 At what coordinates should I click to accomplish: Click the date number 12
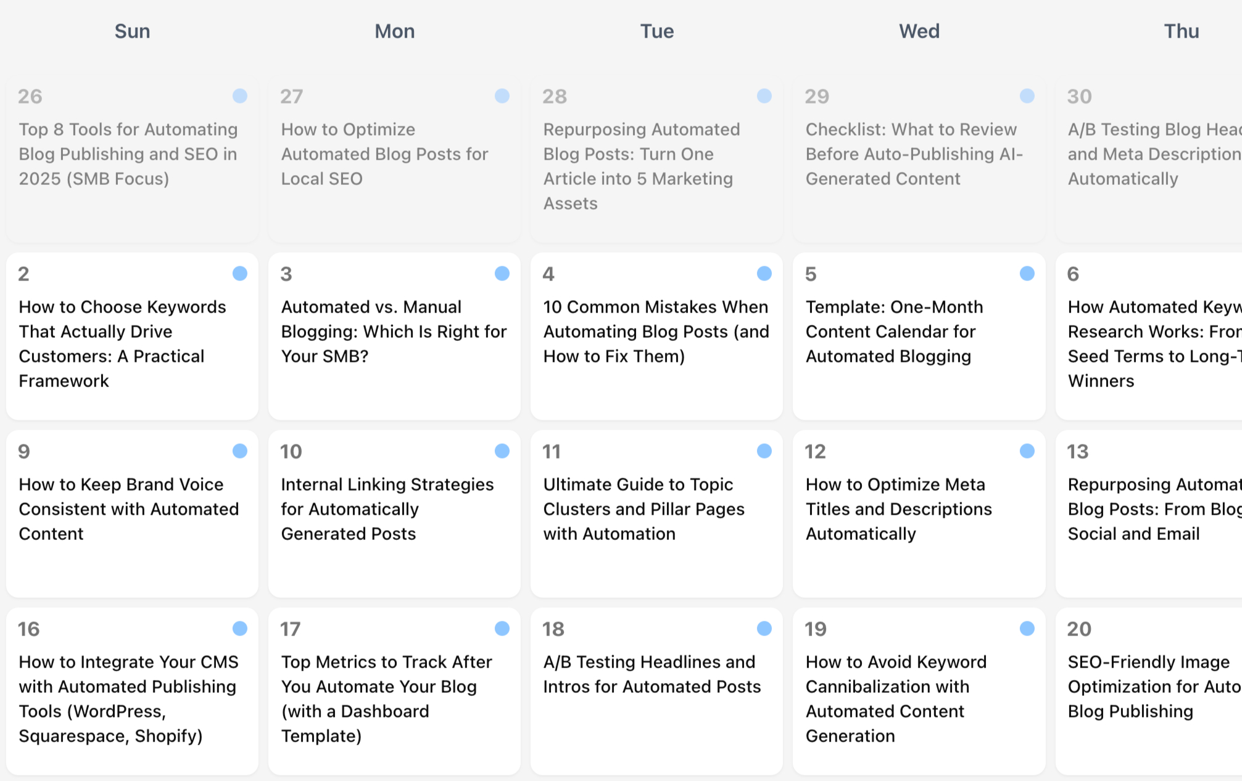pos(816,451)
